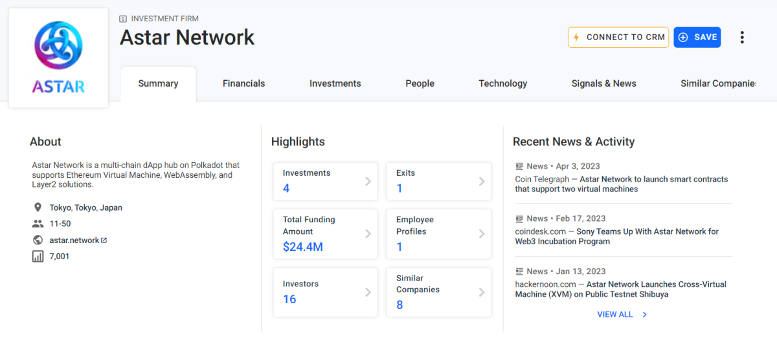
Task: Click the Highlights section heading
Action: 298,142
